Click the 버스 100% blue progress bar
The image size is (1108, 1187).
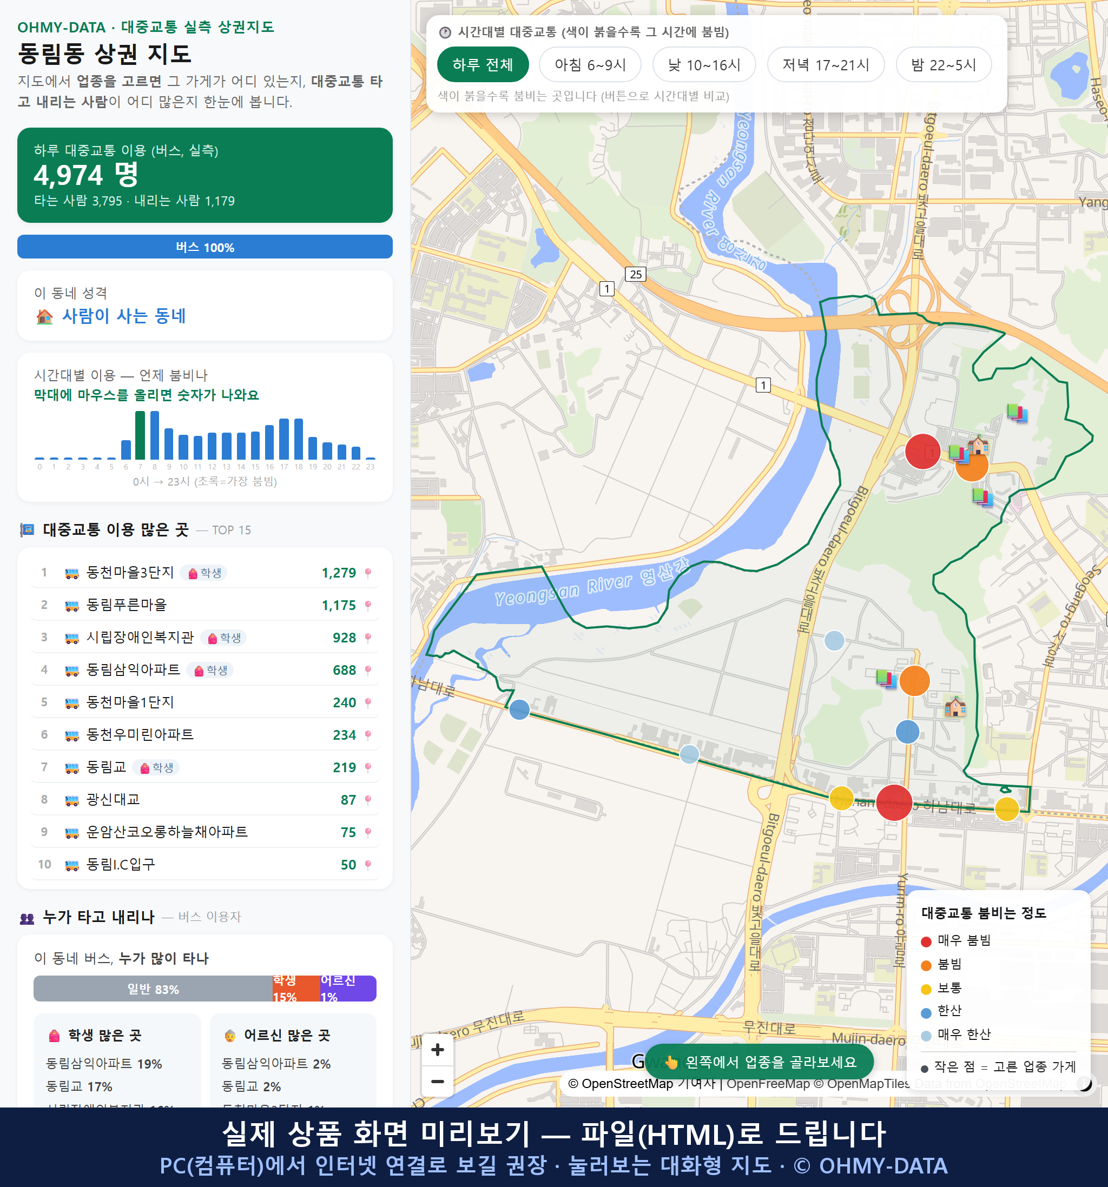click(x=205, y=247)
